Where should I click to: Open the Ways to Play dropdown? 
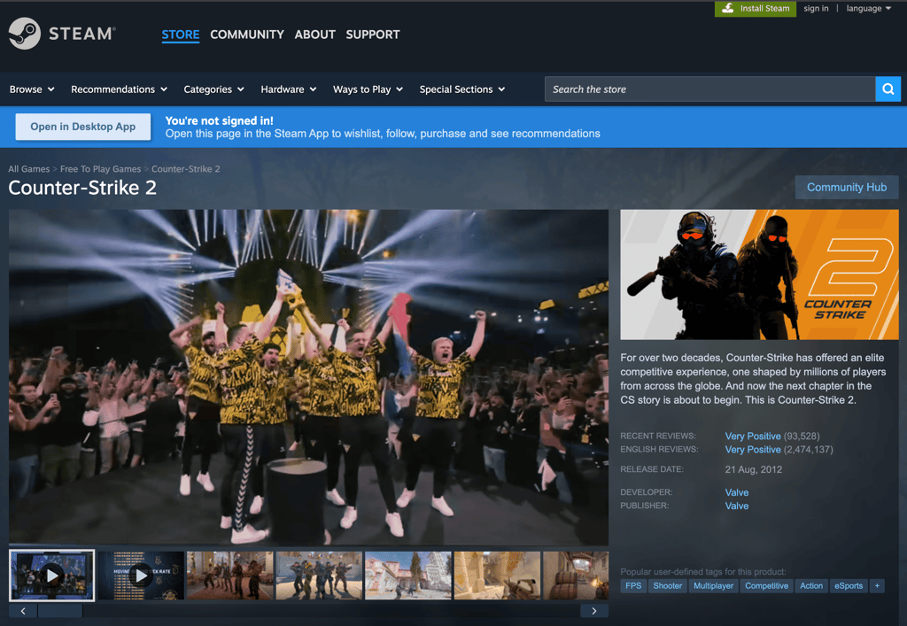pyautogui.click(x=368, y=89)
